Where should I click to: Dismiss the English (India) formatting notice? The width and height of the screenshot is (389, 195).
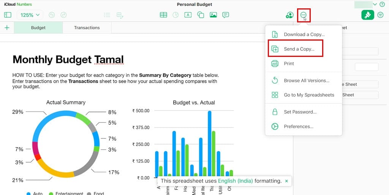point(286,181)
